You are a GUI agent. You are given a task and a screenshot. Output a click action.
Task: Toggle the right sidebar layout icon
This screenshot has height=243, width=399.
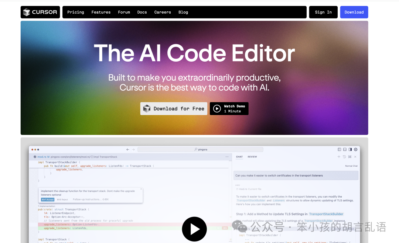[x=350, y=150]
